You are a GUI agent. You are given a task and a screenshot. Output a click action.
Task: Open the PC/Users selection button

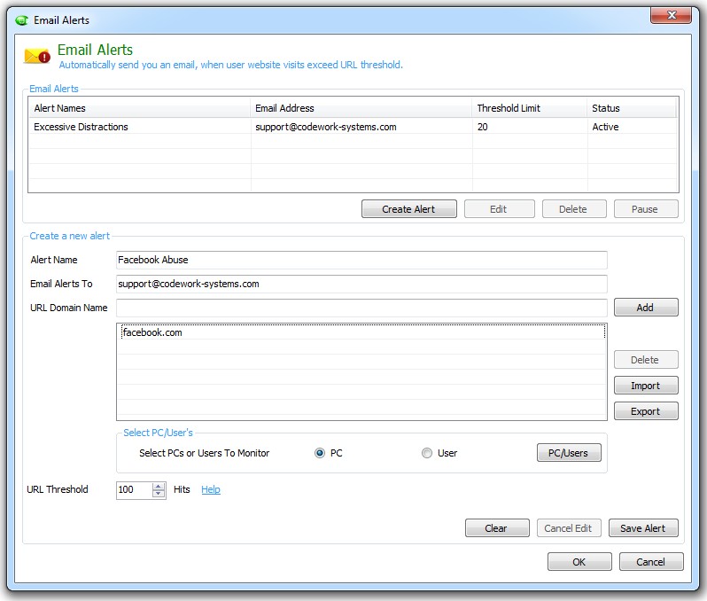click(x=568, y=453)
